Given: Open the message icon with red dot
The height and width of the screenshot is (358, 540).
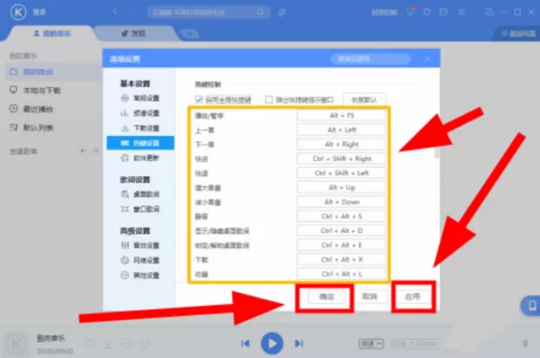Looking at the screenshot, I should pos(411,12).
